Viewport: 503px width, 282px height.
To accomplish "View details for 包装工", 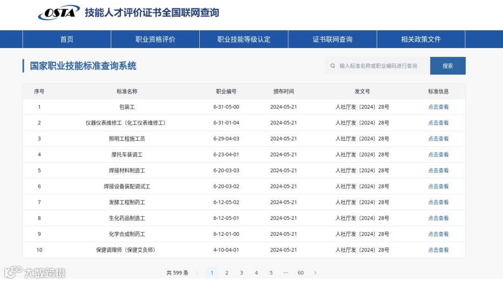I will (x=438, y=107).
